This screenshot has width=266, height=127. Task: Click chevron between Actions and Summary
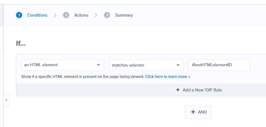[x=96, y=15]
